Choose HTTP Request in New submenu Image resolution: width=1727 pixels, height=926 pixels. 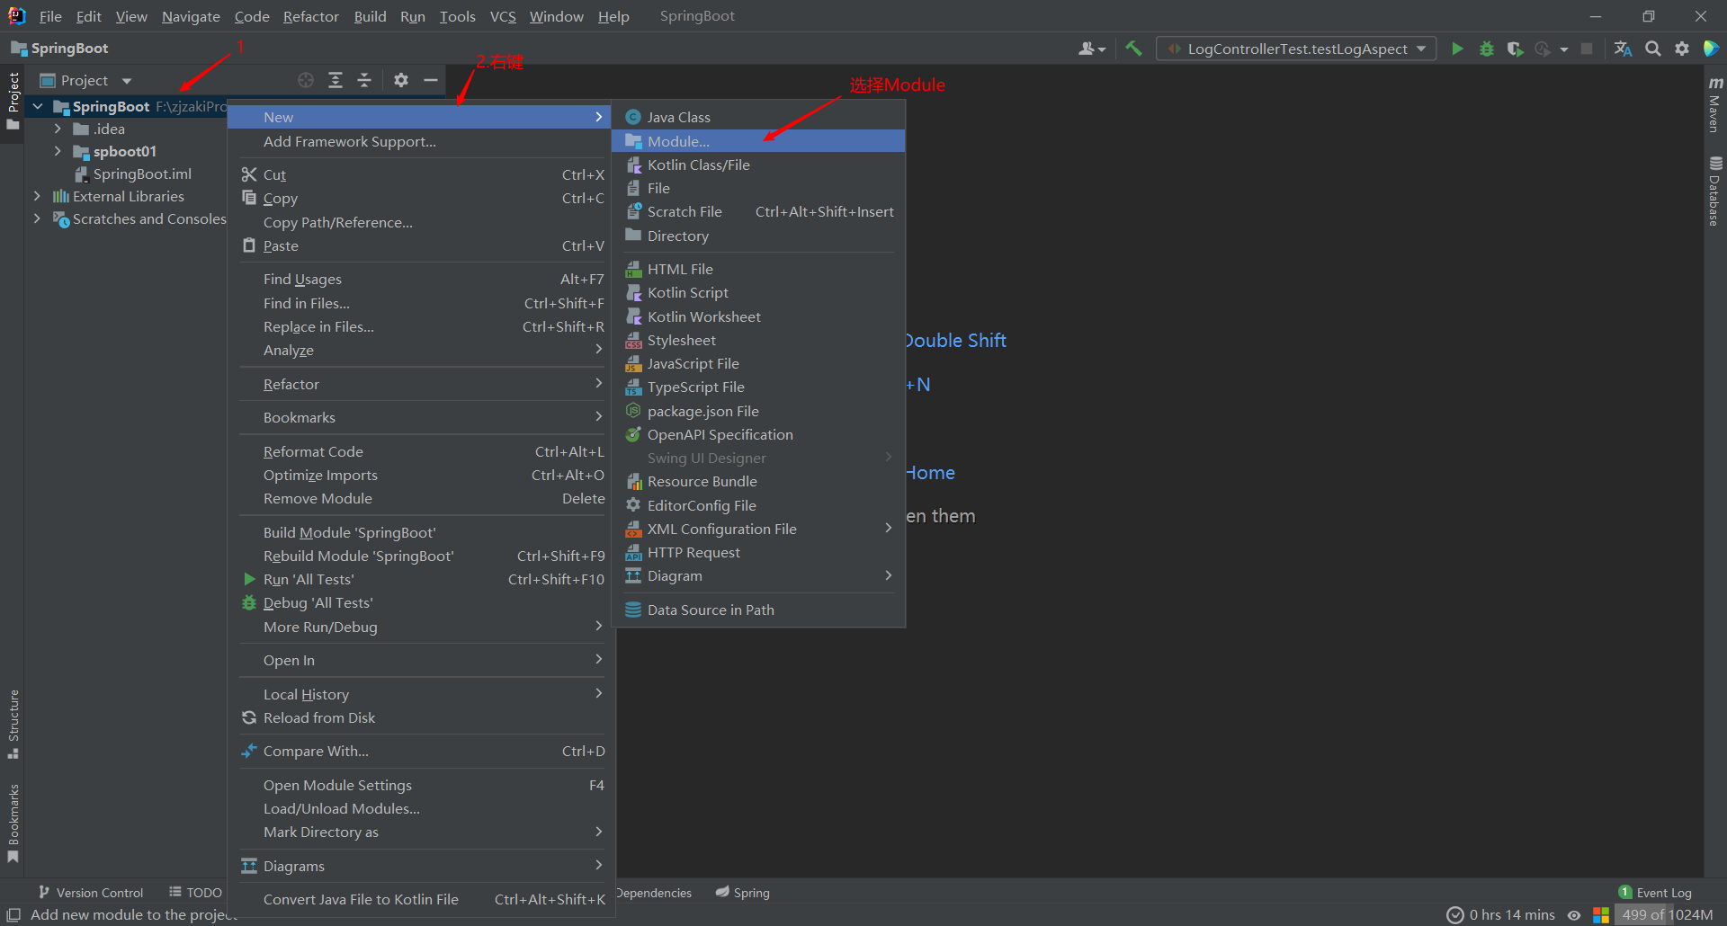pyautogui.click(x=758, y=552)
